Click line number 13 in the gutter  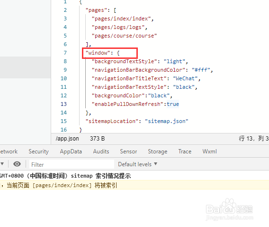tap(63, 104)
